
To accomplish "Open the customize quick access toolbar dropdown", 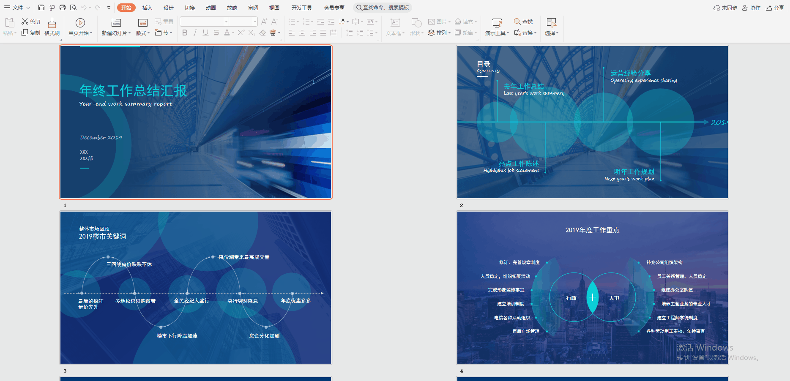I will (x=109, y=8).
